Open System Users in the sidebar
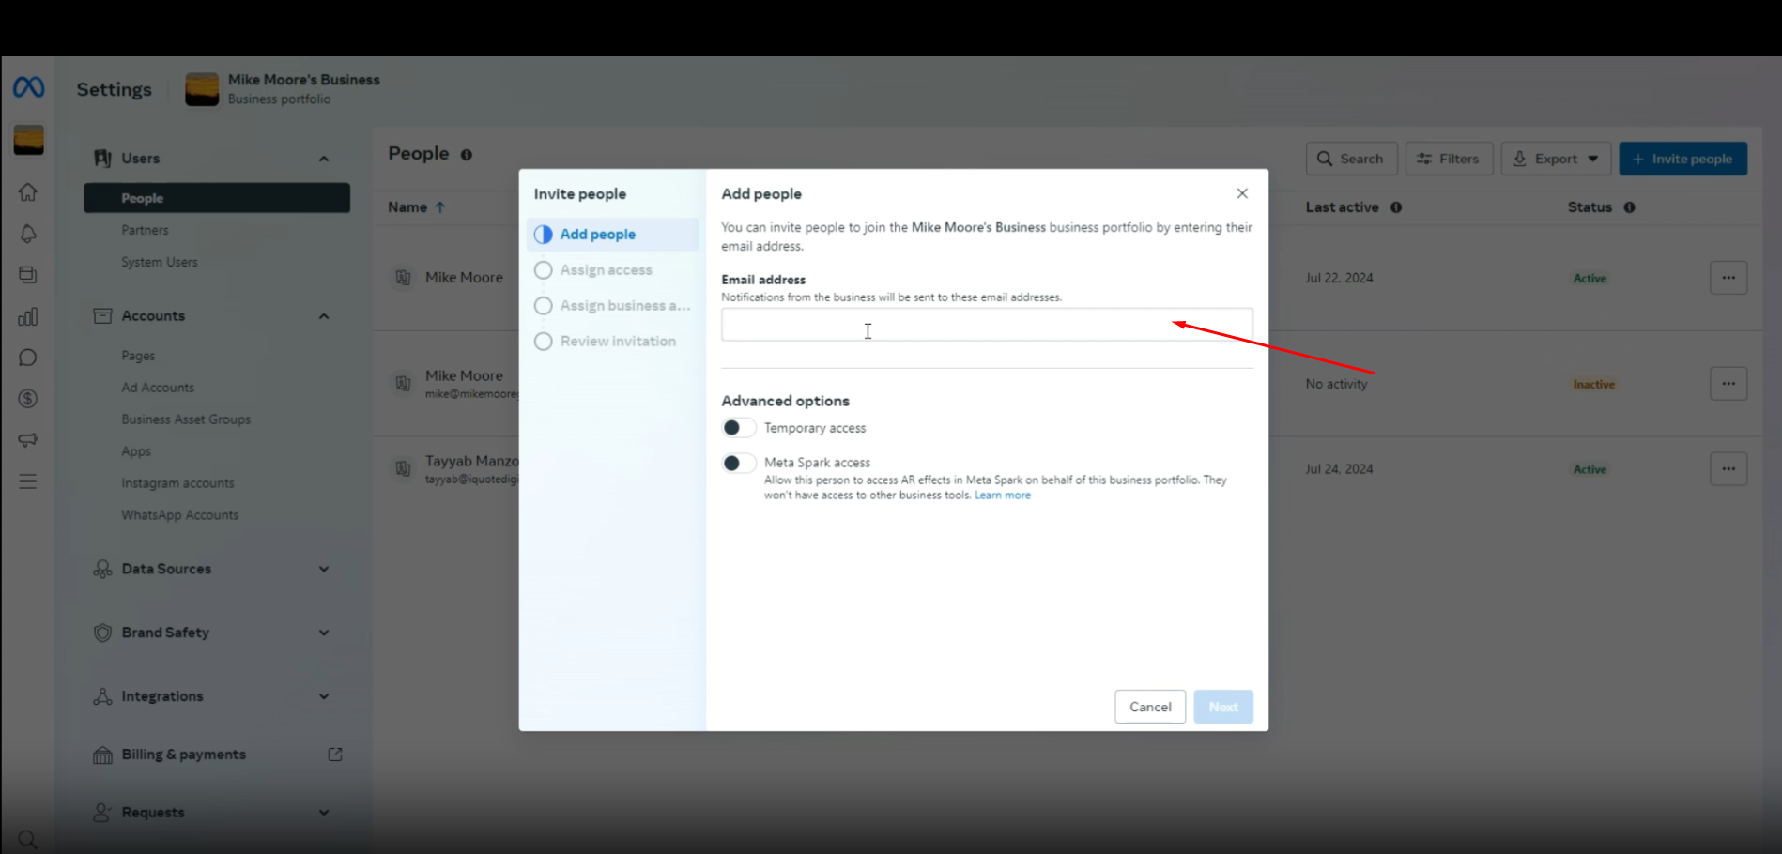Viewport: 1782px width, 854px height. click(x=160, y=262)
